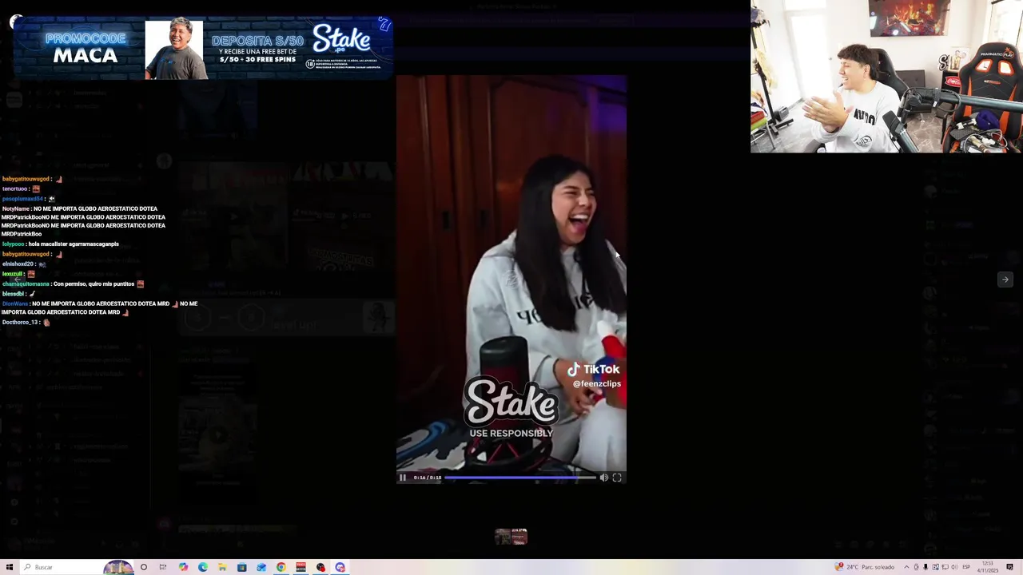Click chat user lexuzull
Image resolution: width=1023 pixels, height=575 pixels.
pos(12,275)
